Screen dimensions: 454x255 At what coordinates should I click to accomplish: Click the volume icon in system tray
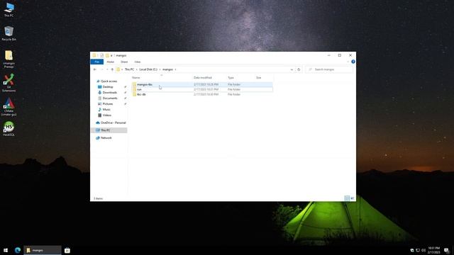click(x=423, y=250)
